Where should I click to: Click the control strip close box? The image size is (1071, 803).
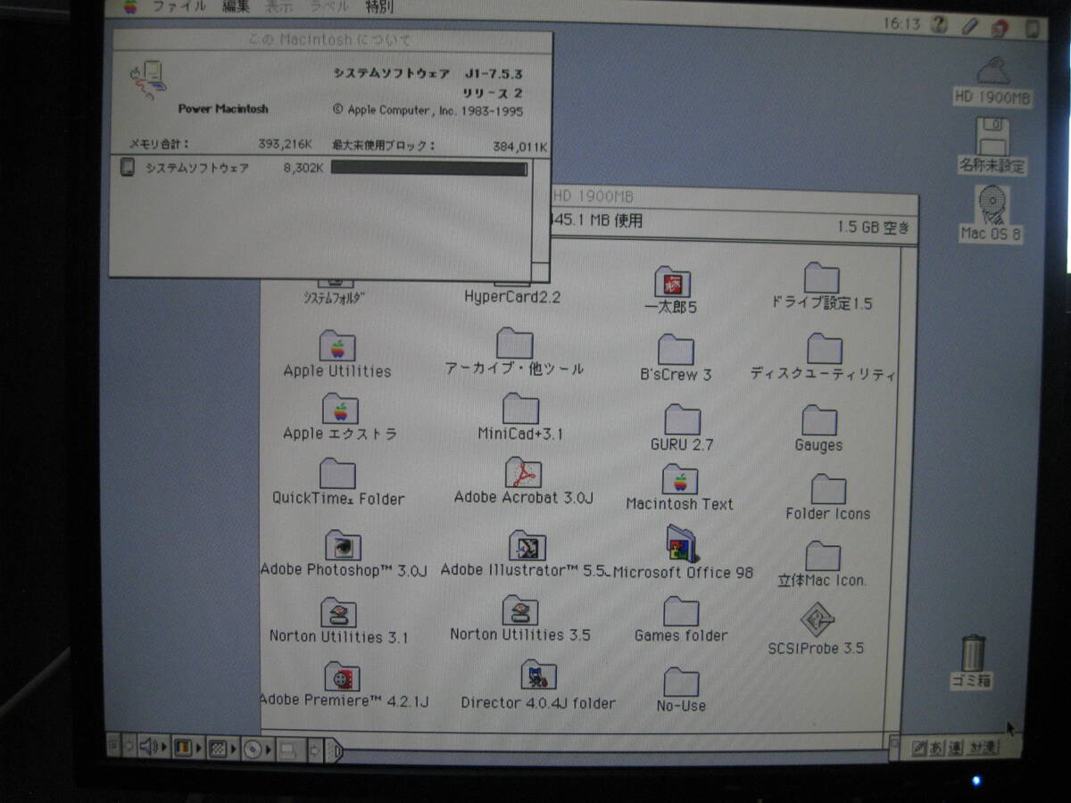point(113,743)
